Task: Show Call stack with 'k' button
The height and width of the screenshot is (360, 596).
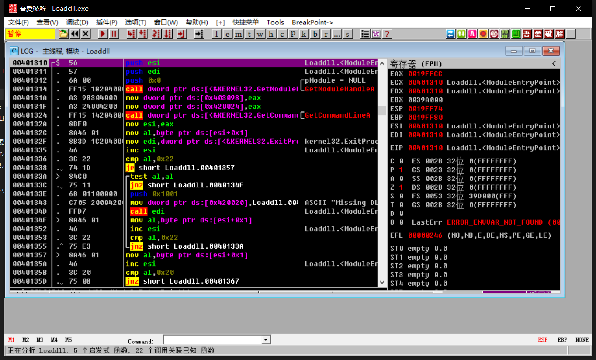Action: tap(305, 34)
